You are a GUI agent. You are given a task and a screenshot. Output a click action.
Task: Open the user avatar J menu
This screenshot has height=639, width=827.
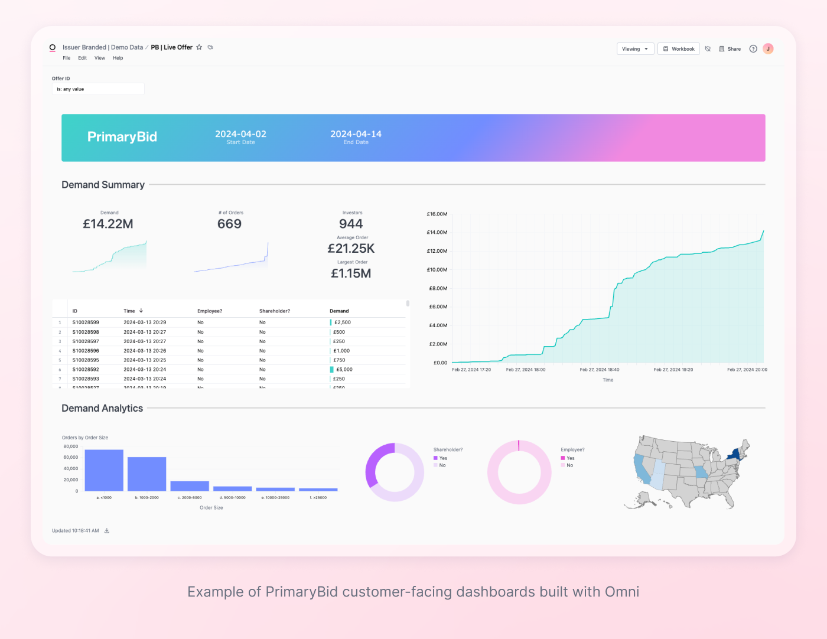[768, 49]
